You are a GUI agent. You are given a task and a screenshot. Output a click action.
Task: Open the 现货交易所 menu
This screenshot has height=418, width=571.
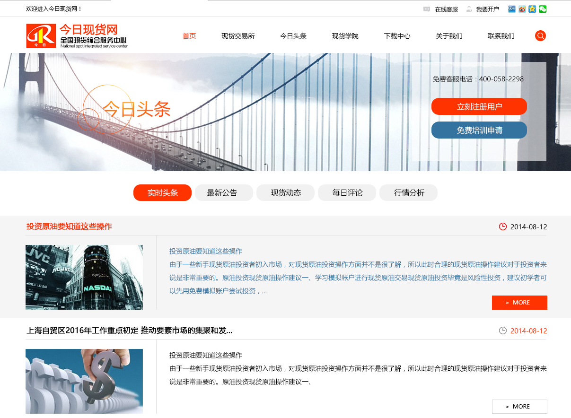pyautogui.click(x=237, y=35)
